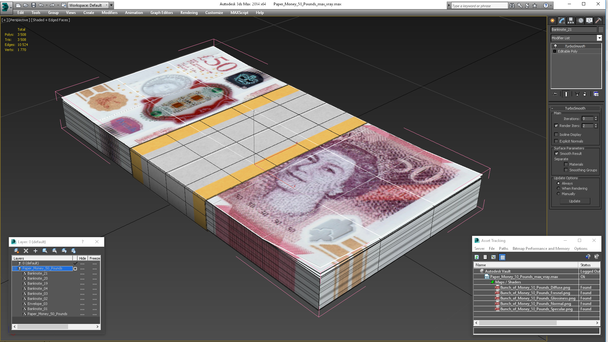
Task: Redo the action with the redo arrow
Action: pos(52,5)
